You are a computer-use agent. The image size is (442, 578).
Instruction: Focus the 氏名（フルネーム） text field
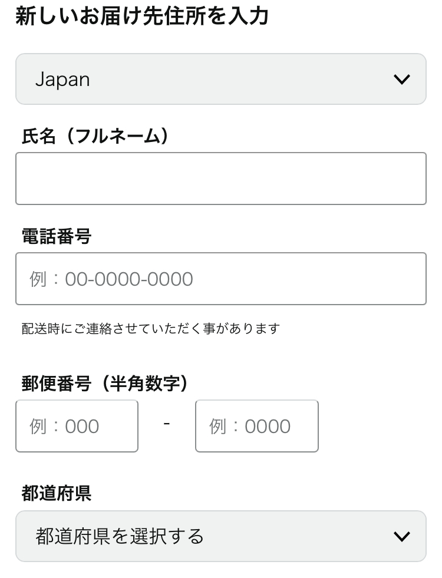pyautogui.click(x=220, y=179)
